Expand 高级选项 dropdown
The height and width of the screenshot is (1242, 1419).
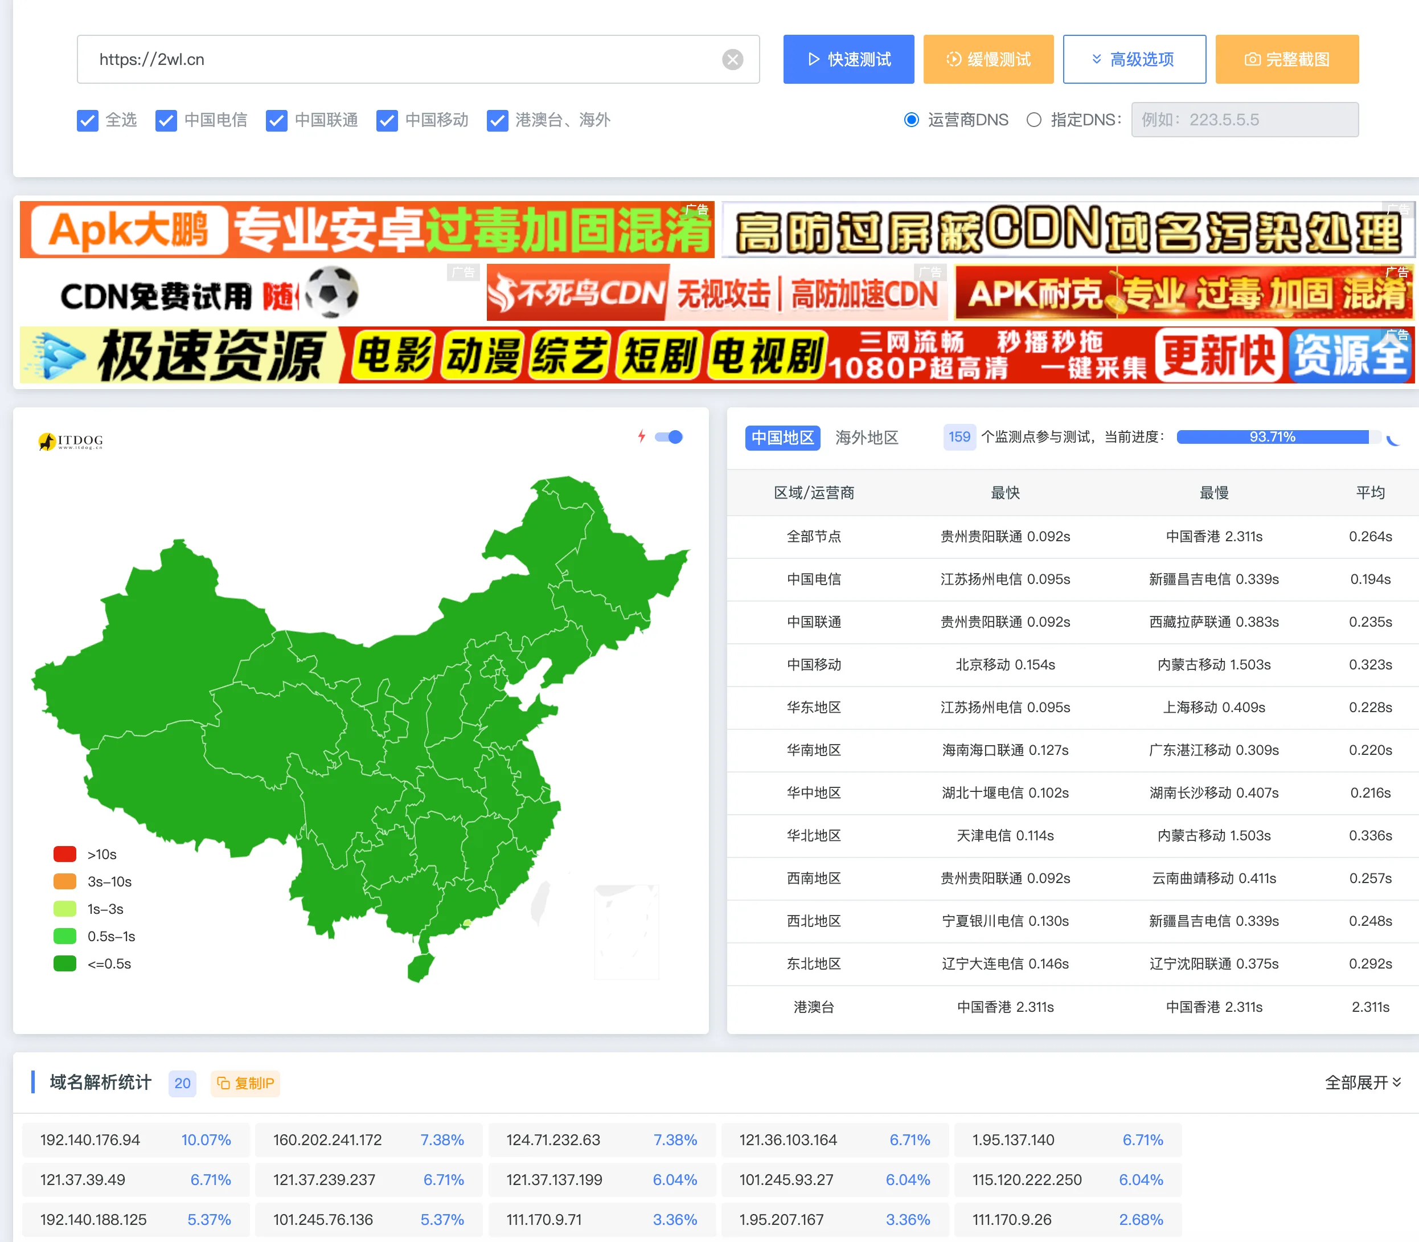(x=1134, y=60)
